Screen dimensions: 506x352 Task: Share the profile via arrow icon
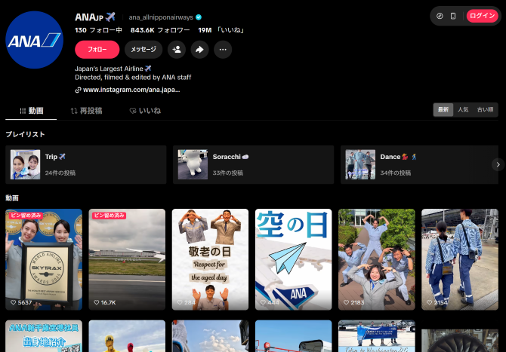pyautogui.click(x=199, y=49)
